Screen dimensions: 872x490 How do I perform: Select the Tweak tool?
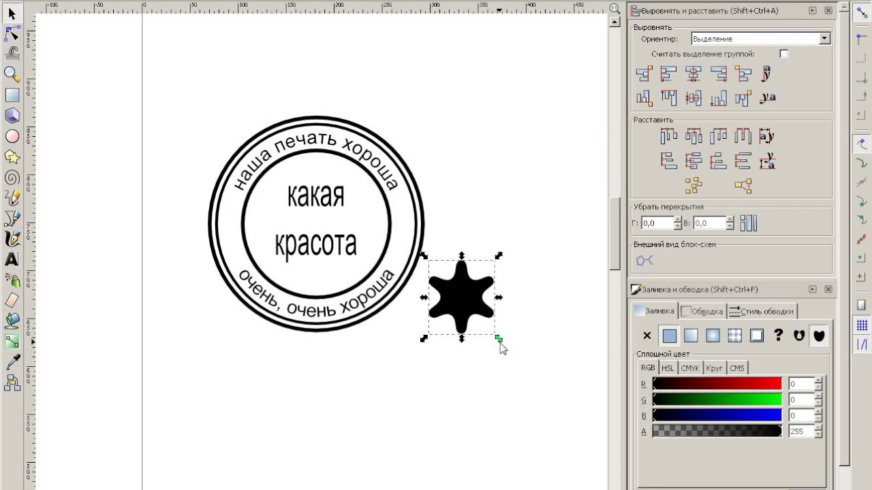(x=12, y=54)
